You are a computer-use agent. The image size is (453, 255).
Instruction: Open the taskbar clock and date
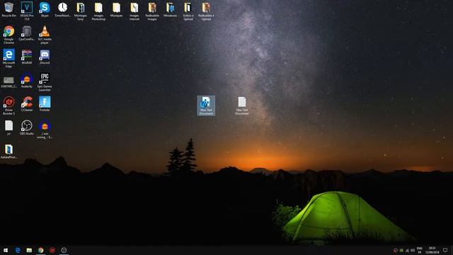click(x=432, y=250)
